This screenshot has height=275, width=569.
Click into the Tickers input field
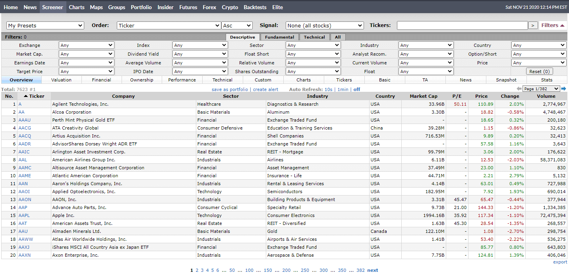(x=462, y=25)
